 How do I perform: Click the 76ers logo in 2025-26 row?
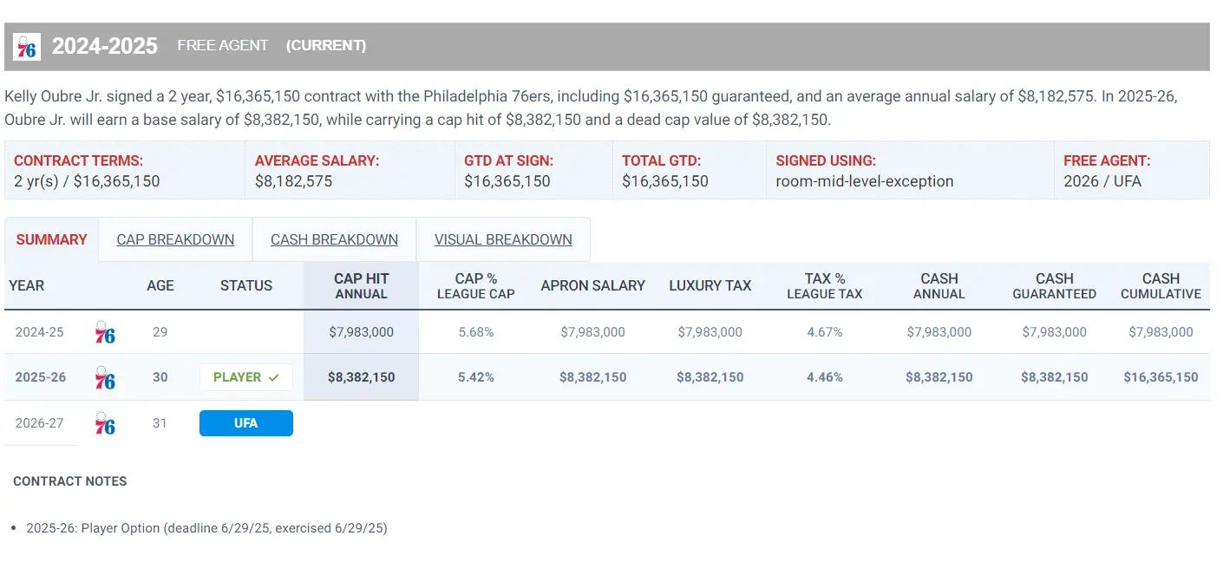click(105, 377)
